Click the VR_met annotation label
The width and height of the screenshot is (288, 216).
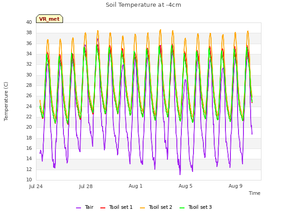pos(49,19)
